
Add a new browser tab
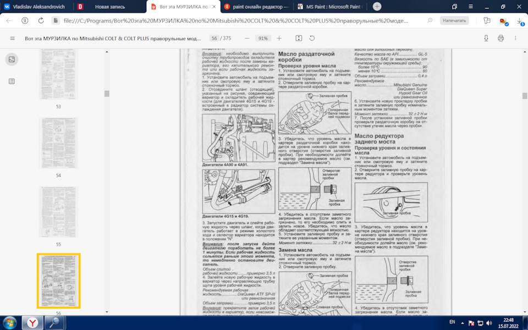point(377,7)
